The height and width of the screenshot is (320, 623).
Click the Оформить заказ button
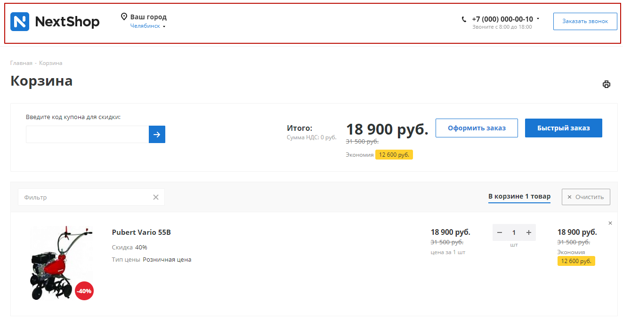coord(477,128)
